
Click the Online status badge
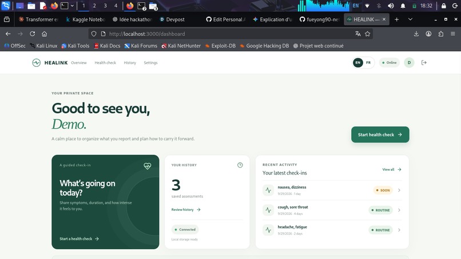point(390,63)
